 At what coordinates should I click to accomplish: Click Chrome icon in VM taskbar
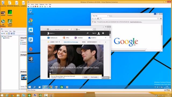pos(51,87)
